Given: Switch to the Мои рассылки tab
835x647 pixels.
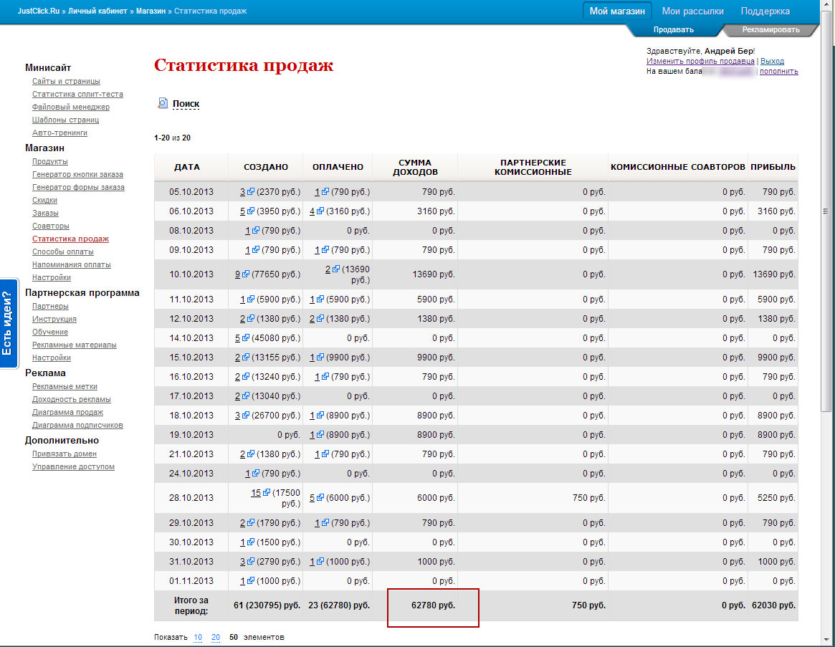Looking at the screenshot, I should click(x=692, y=11).
